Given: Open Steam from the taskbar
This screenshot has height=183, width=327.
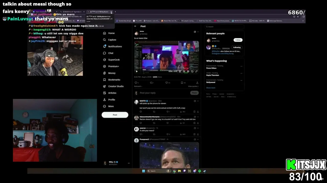Looking at the screenshot, I should pyautogui.click(x=204, y=171).
